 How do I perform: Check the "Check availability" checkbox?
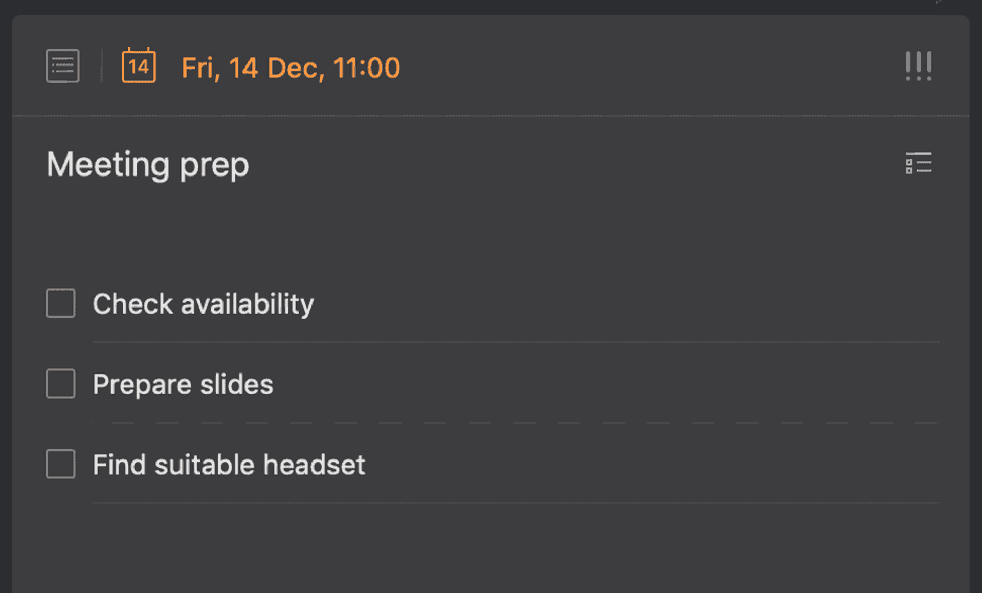pyautogui.click(x=60, y=303)
